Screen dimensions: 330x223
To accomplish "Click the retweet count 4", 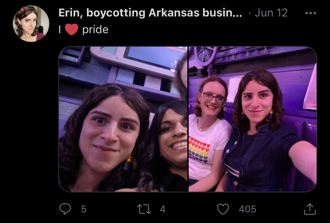I will pos(163,209).
